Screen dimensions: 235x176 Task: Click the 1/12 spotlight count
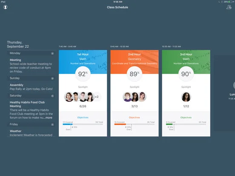tap(186, 106)
